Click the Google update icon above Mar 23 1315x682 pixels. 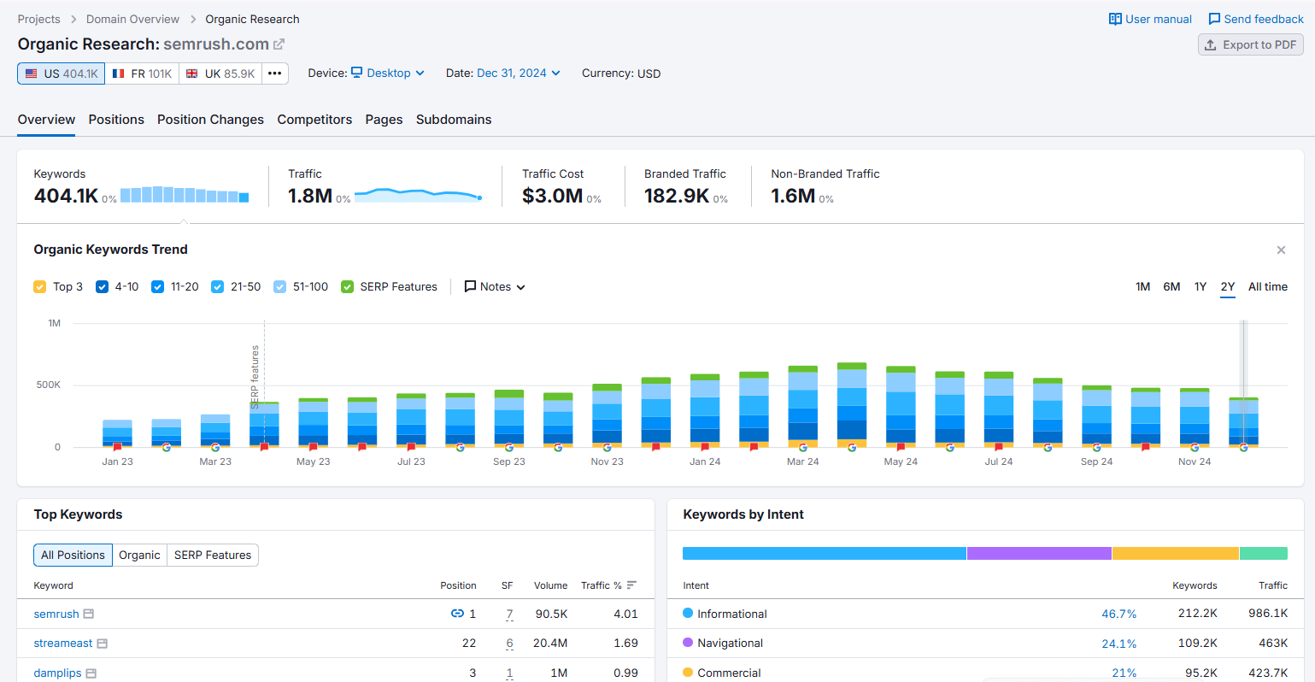point(215,447)
